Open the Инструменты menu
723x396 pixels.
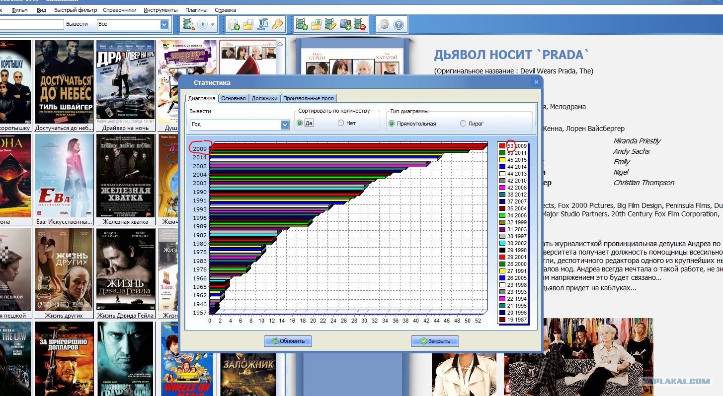(161, 10)
